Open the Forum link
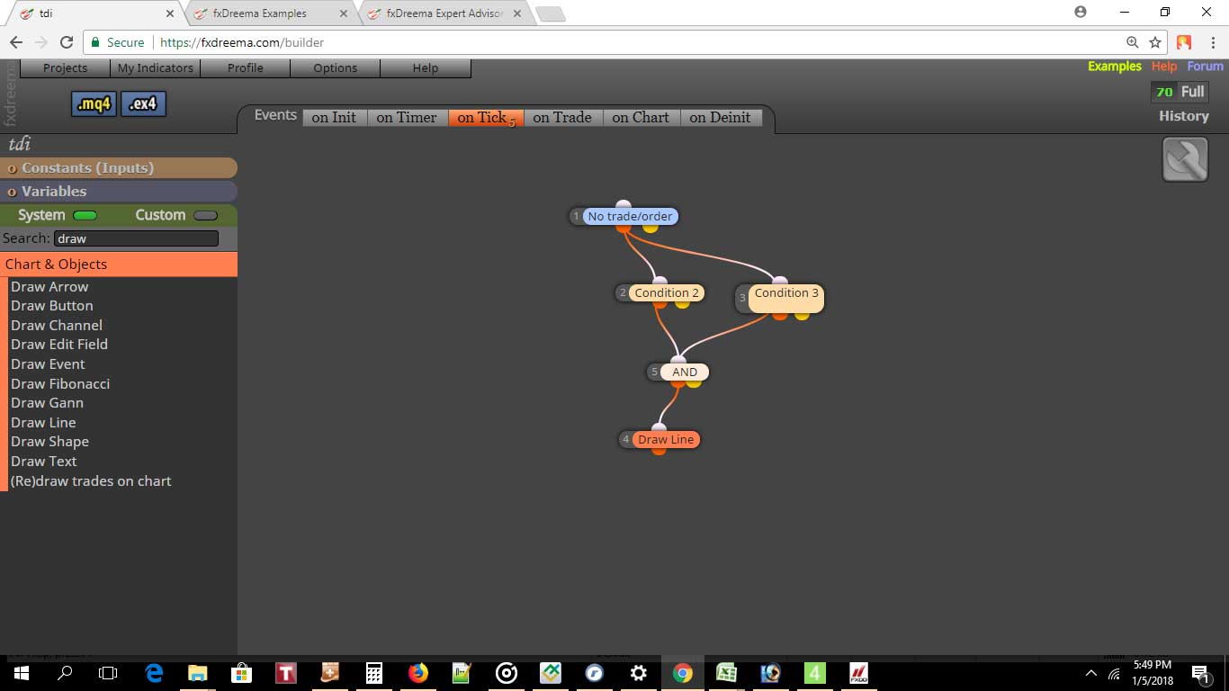This screenshot has height=691, width=1229. pos(1205,67)
